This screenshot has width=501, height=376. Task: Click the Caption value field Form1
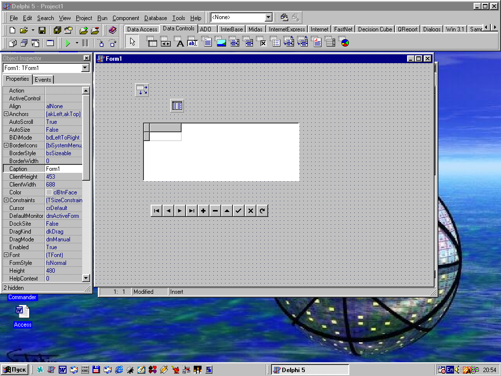[64, 169]
